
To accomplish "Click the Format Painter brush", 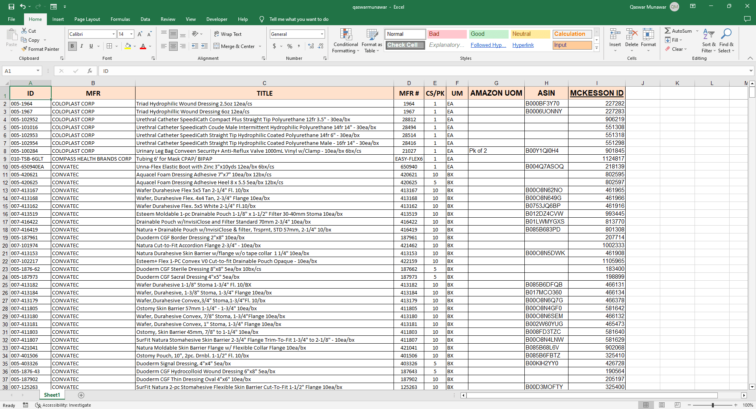I will (x=24, y=49).
